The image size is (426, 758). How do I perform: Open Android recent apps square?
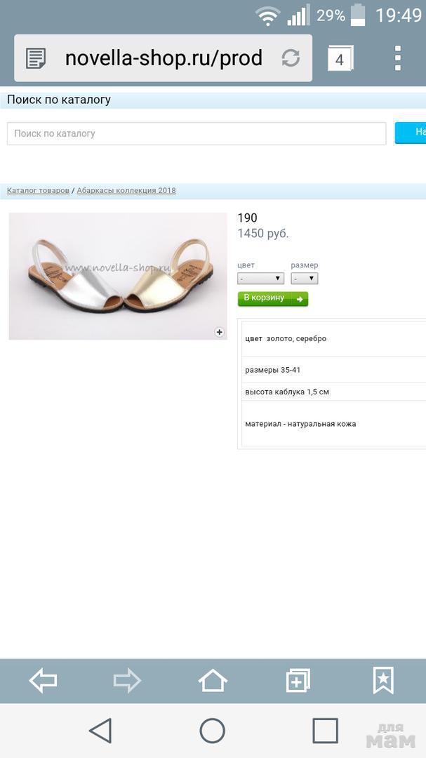pyautogui.click(x=325, y=731)
